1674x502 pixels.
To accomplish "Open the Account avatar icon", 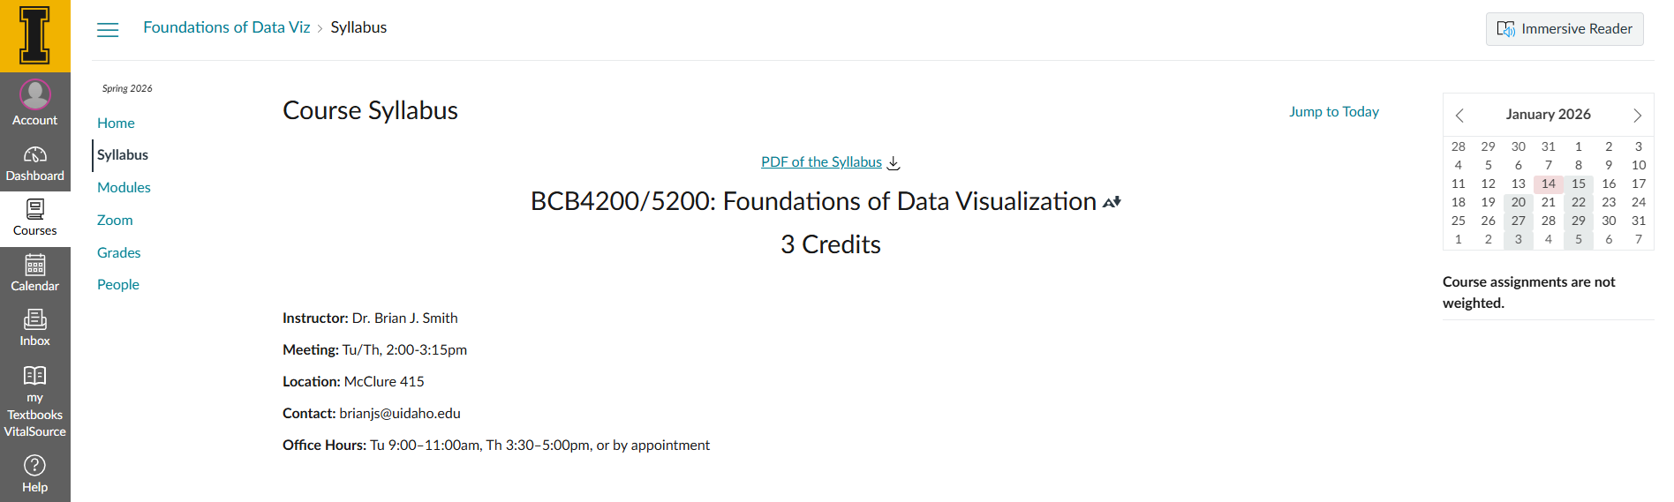I will pyautogui.click(x=35, y=94).
